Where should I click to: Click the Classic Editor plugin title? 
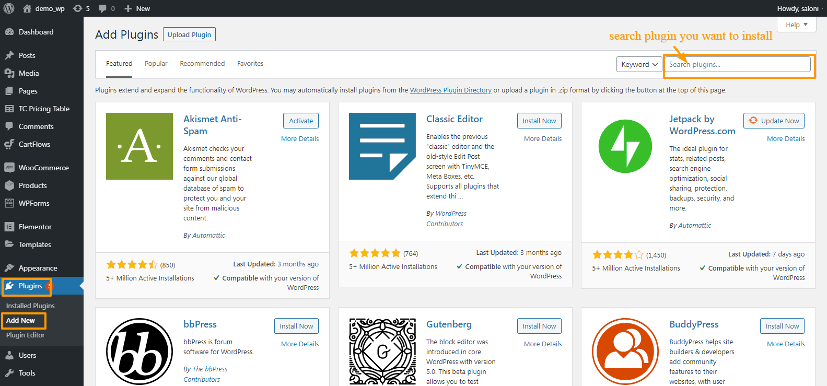(455, 119)
